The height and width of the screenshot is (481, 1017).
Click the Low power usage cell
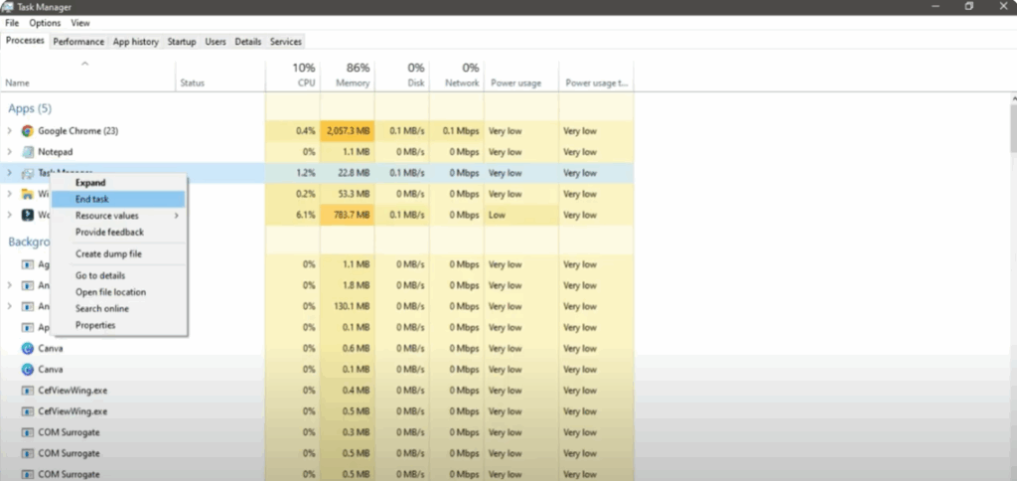point(521,215)
